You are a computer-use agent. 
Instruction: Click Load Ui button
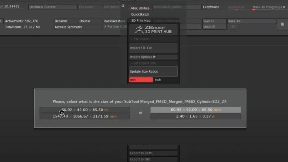(214, 27)
